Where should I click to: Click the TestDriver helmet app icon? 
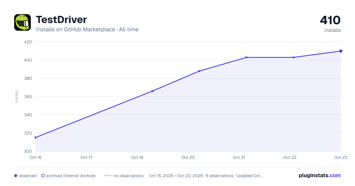click(x=22, y=22)
